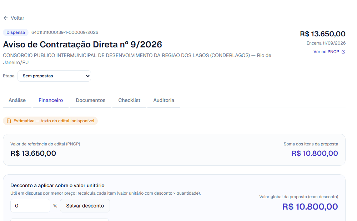
Task: Select the notice number 64011311000139-1-000009/2026
Action: click(x=65, y=32)
